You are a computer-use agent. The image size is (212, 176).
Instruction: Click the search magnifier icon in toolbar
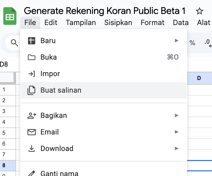click(14, 43)
